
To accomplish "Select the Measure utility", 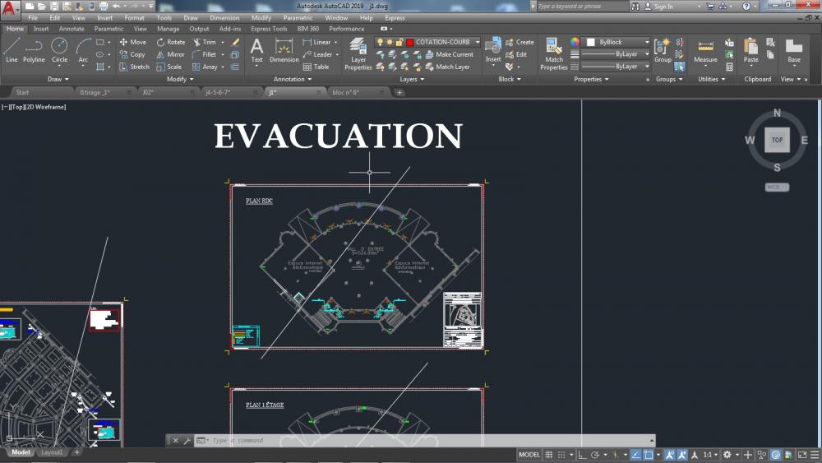I will coord(705,50).
